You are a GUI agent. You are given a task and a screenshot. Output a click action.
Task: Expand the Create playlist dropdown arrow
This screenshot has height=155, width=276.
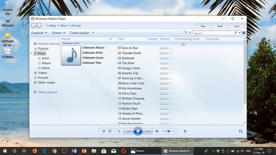93,33
